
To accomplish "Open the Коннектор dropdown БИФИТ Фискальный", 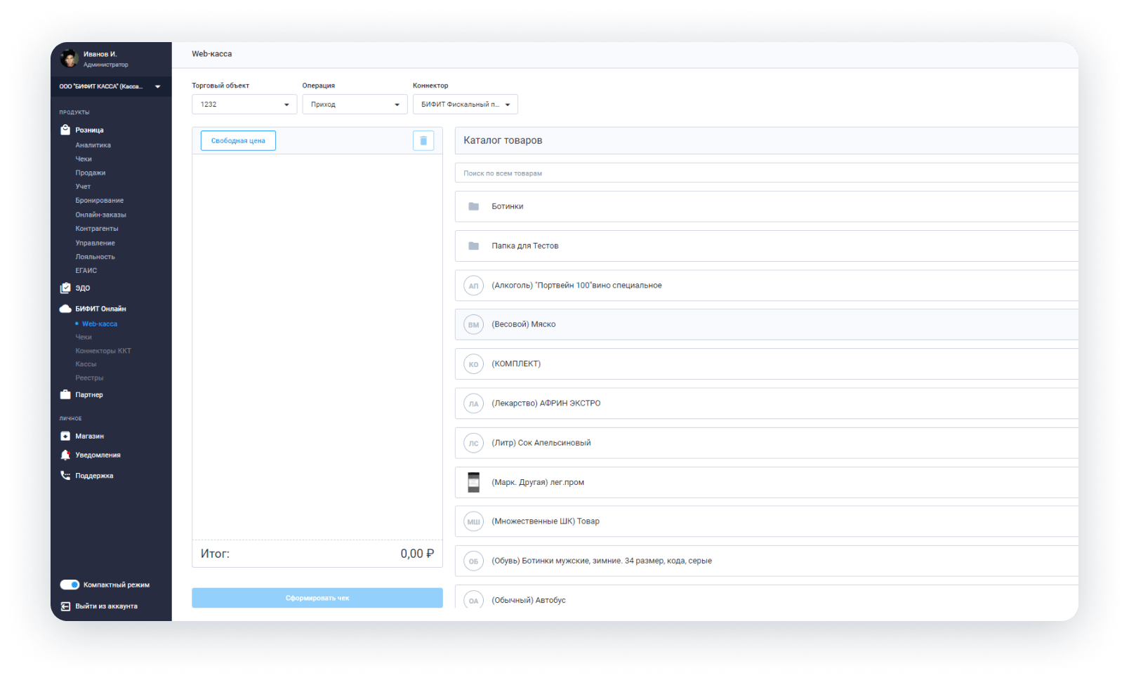I will (x=465, y=105).
